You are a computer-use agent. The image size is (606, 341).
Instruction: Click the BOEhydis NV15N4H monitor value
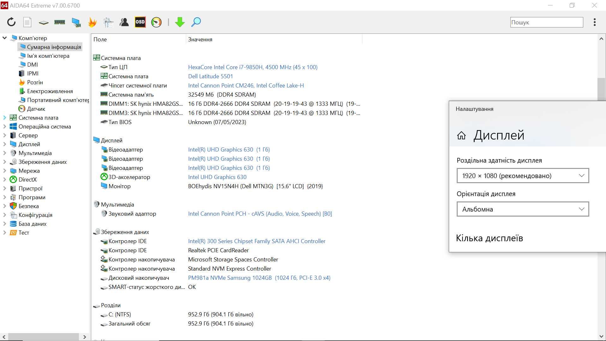[x=255, y=186]
